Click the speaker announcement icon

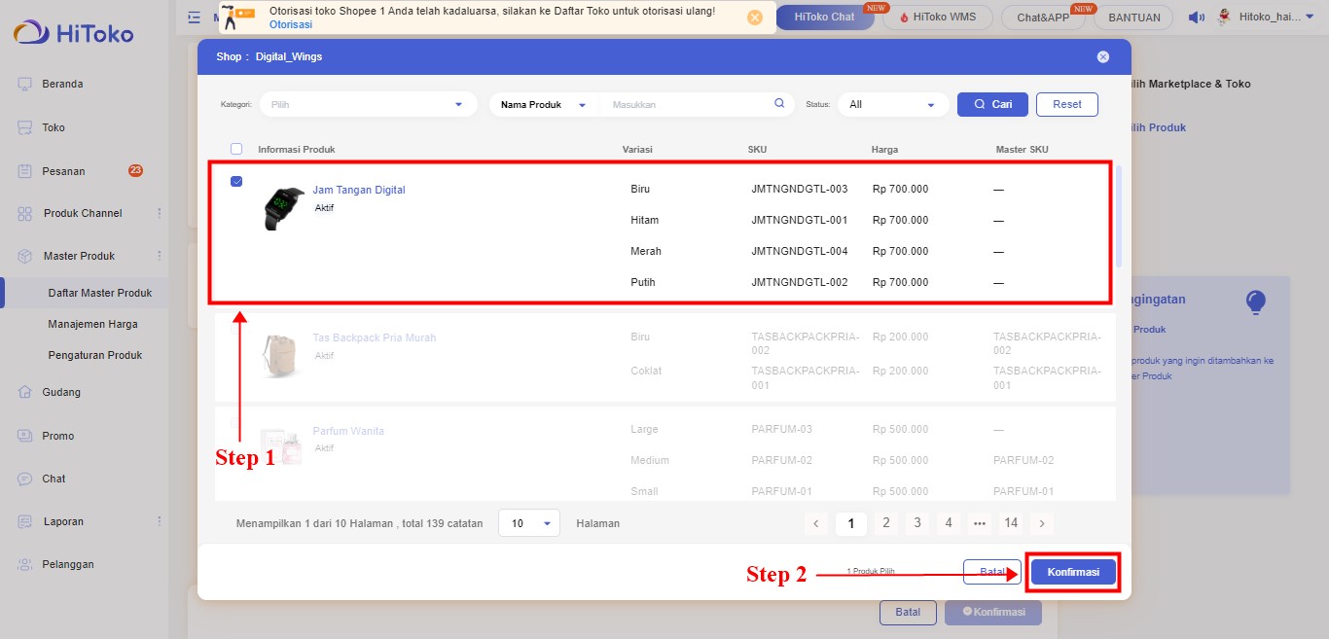(1196, 18)
